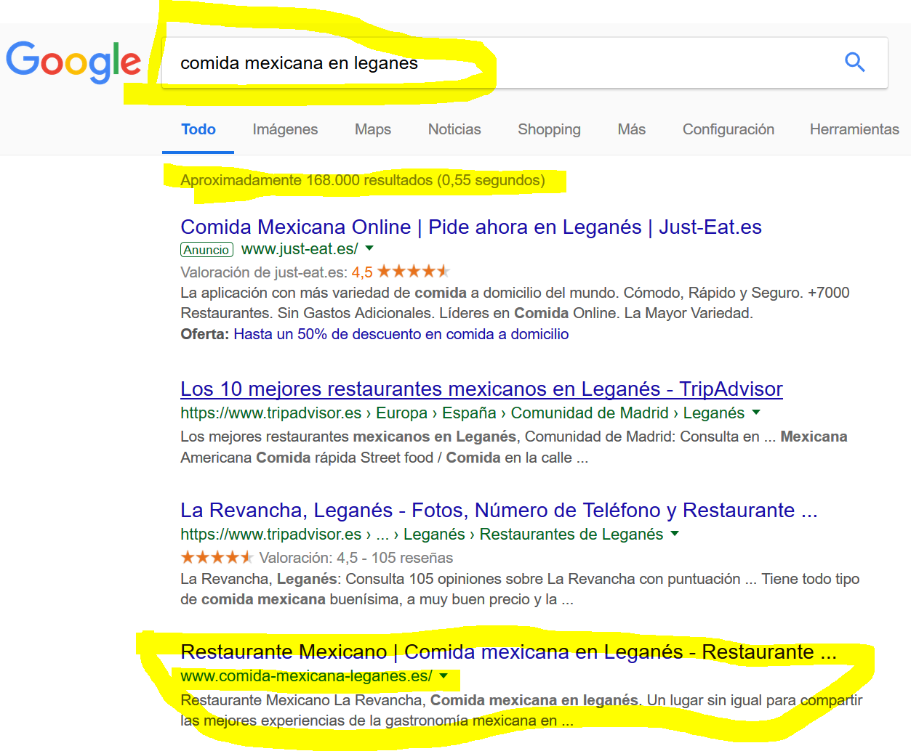Click the www.just-eat.es/ green URL
The image size is (911, 751).
(x=300, y=249)
